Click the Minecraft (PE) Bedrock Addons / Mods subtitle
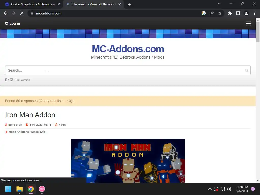 pos(128,57)
